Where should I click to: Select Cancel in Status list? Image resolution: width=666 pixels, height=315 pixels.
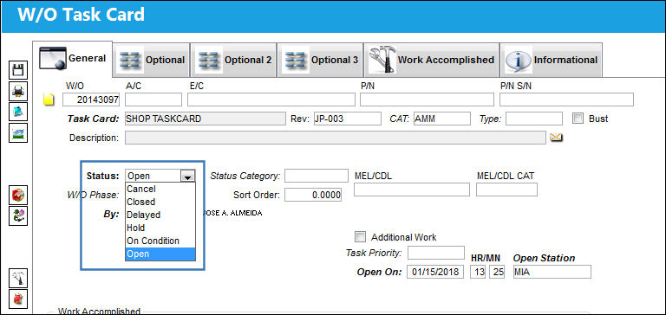[x=160, y=189]
